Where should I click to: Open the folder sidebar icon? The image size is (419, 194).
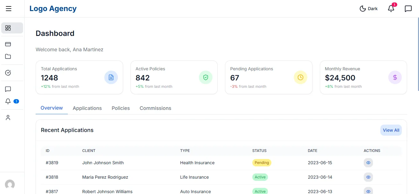(x=8, y=56)
